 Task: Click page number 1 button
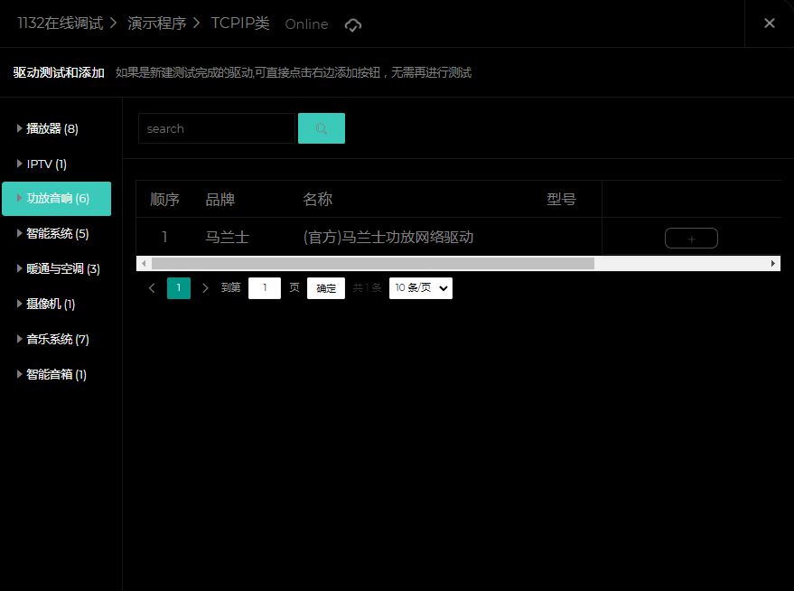pos(179,288)
